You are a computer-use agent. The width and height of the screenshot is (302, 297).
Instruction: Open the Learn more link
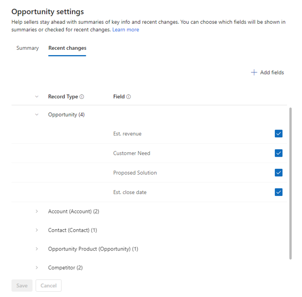tap(125, 30)
